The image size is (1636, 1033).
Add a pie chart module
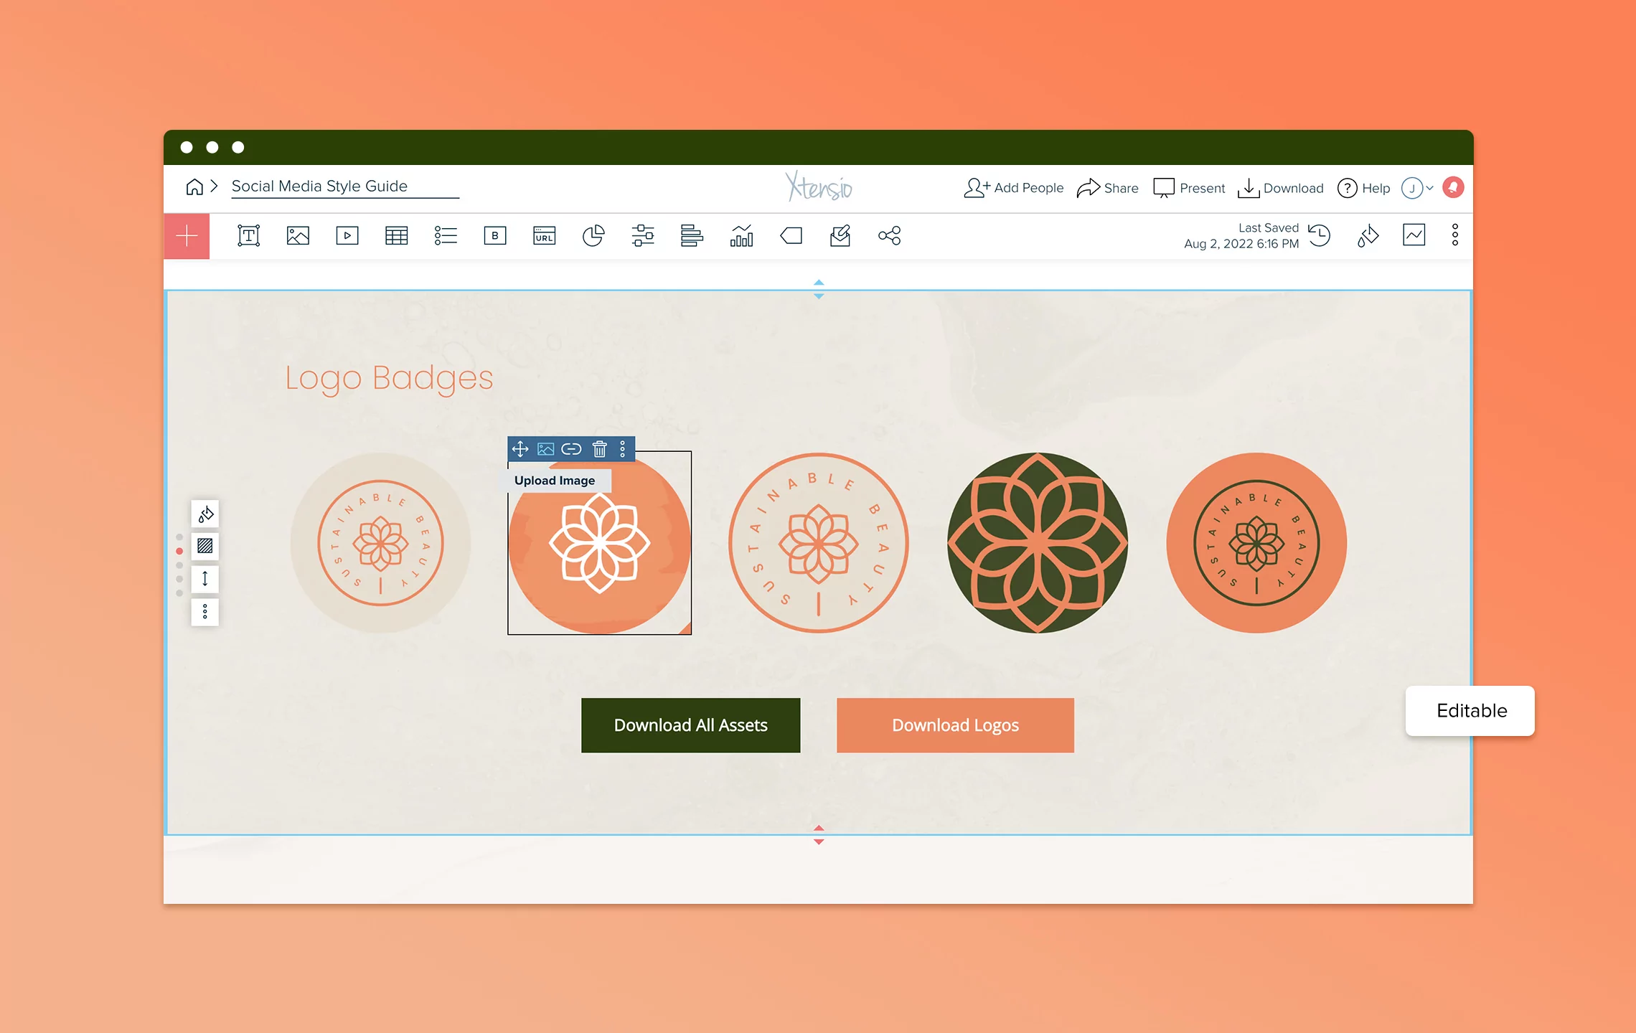pos(593,235)
